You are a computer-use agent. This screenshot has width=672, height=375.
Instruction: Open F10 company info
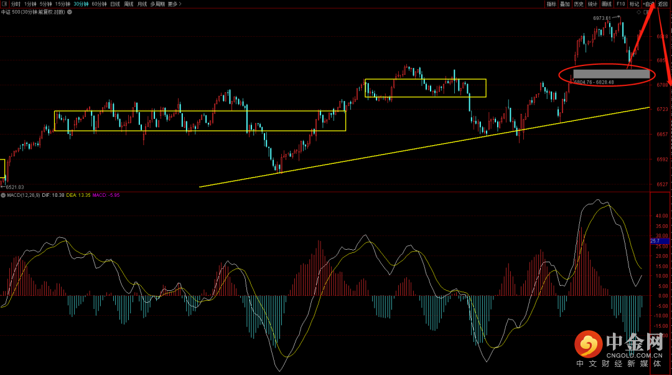click(620, 4)
